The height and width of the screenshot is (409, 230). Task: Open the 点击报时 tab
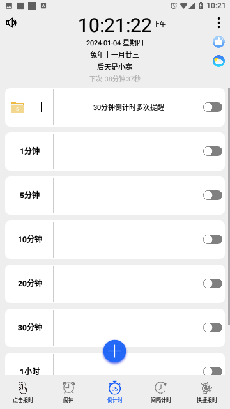pyautogui.click(x=23, y=392)
